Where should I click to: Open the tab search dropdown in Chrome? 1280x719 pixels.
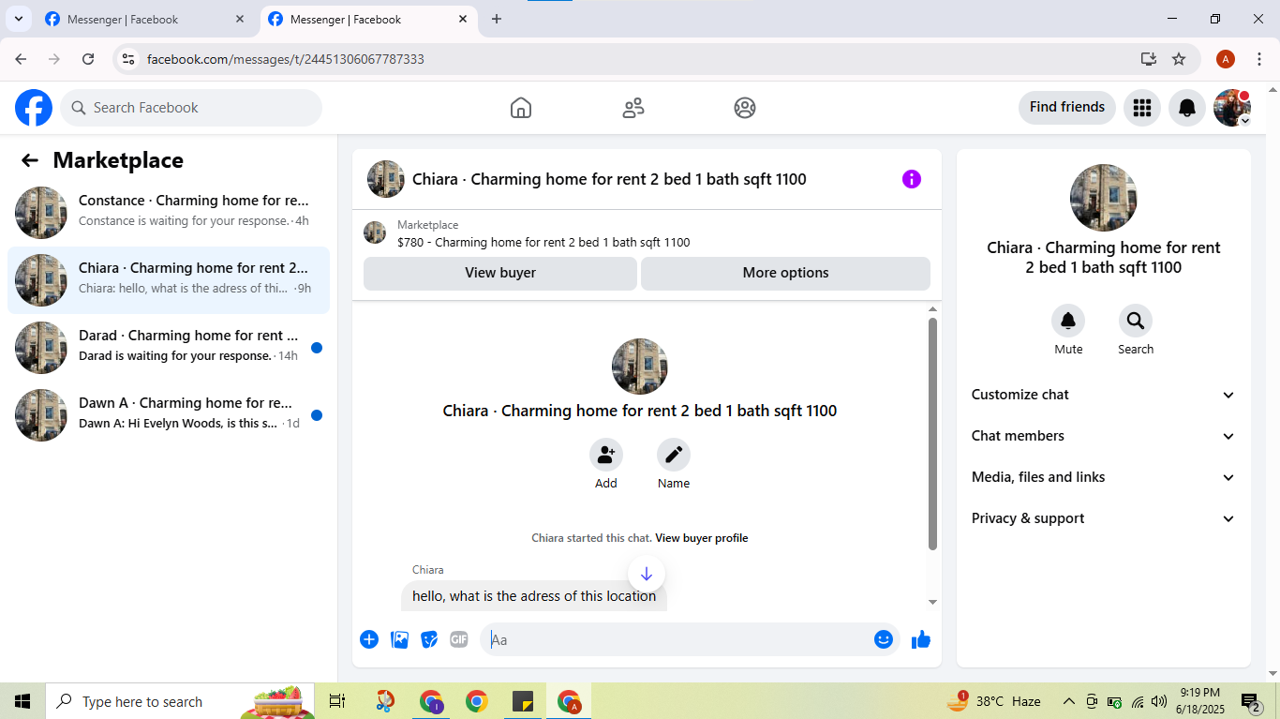[x=18, y=19]
